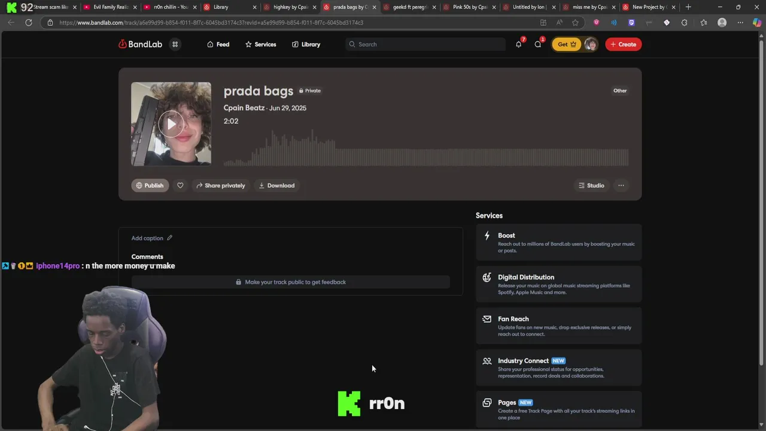
Task: Click the Pages icon
Action: (487, 403)
